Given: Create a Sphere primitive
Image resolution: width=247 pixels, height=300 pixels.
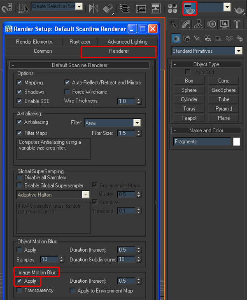Looking at the screenshot, I should [x=189, y=90].
